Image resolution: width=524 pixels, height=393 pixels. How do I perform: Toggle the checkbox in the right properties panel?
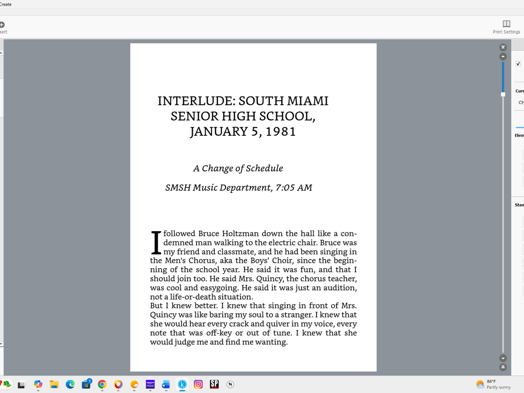pos(518,64)
